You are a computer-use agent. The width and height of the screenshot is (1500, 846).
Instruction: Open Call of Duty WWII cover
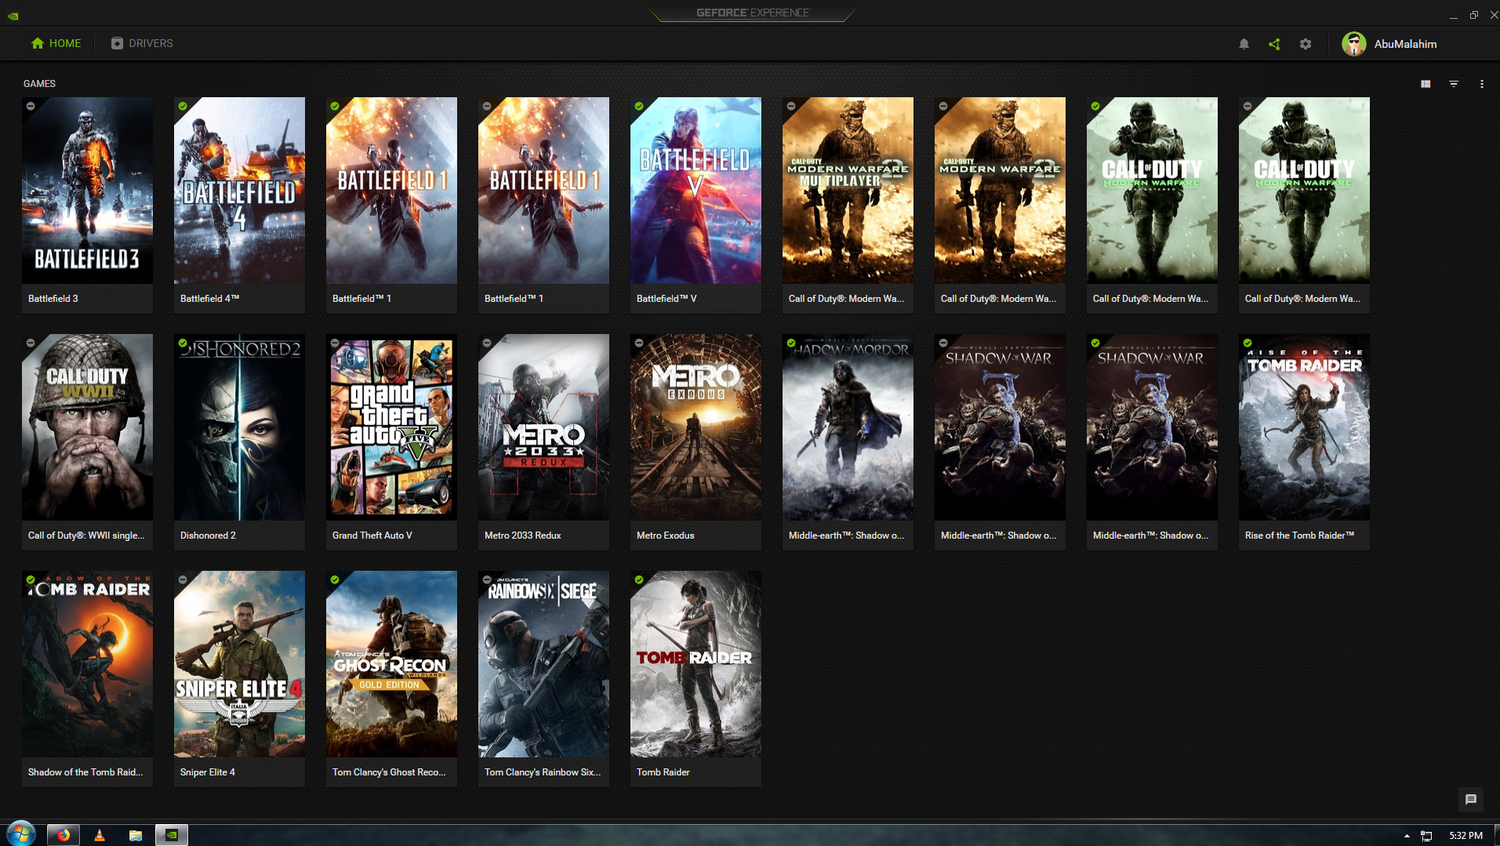pos(87,427)
